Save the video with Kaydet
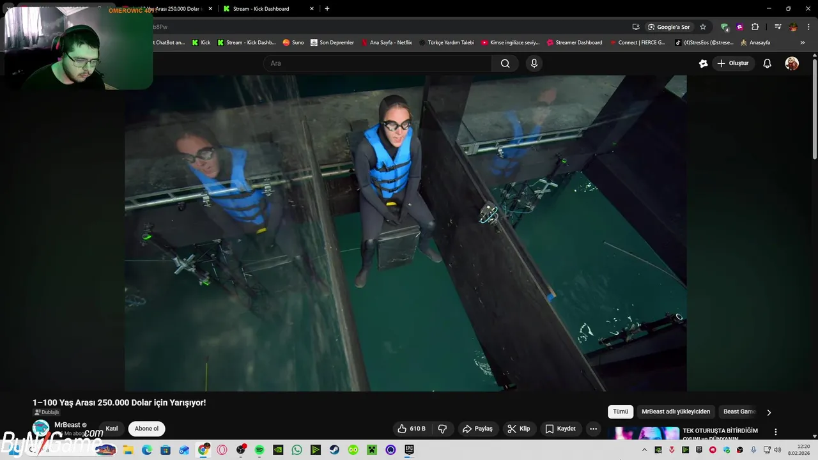The height and width of the screenshot is (460, 818). point(560,429)
